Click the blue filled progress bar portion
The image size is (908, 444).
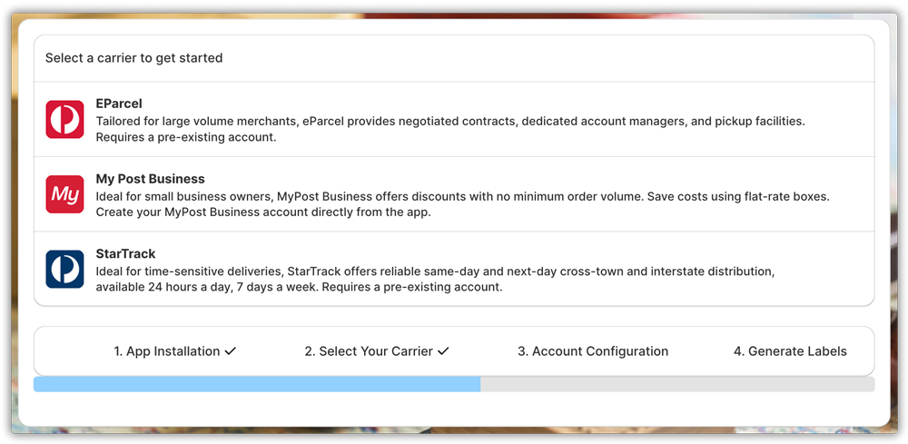[x=257, y=384]
